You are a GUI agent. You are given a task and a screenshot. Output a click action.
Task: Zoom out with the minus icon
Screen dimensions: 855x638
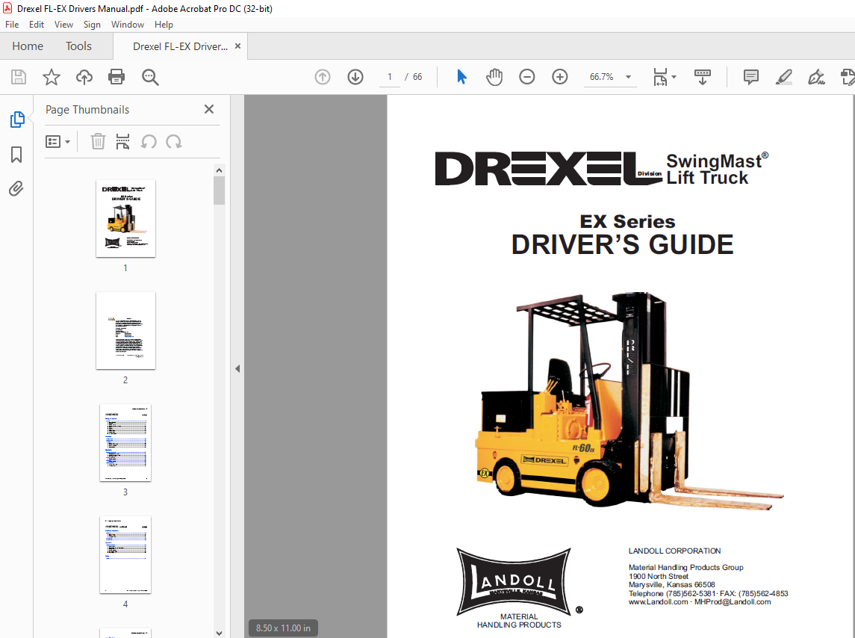pos(526,77)
